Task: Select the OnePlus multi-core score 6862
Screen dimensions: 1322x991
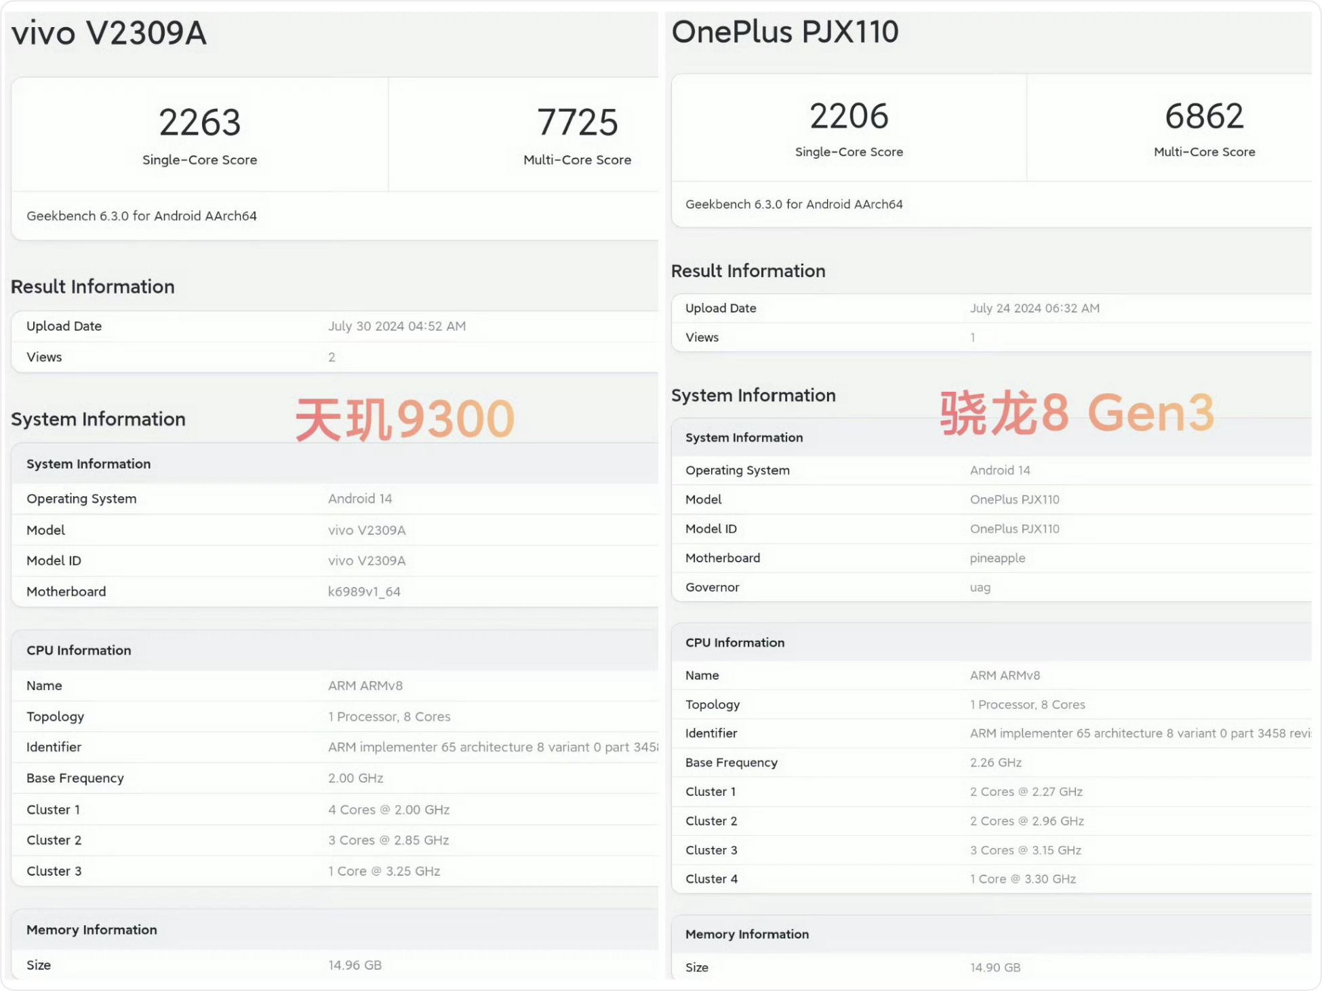Action: pyautogui.click(x=1204, y=116)
